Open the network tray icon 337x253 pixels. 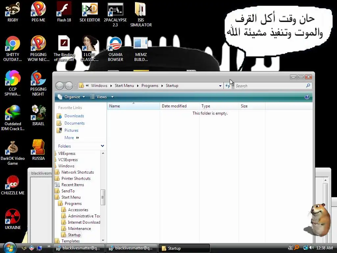(x=305, y=248)
